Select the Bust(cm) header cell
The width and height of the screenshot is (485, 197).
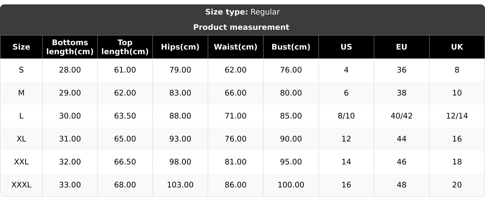[x=291, y=47]
